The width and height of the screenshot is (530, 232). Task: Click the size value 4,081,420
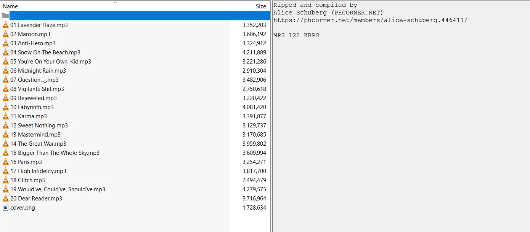(x=254, y=107)
